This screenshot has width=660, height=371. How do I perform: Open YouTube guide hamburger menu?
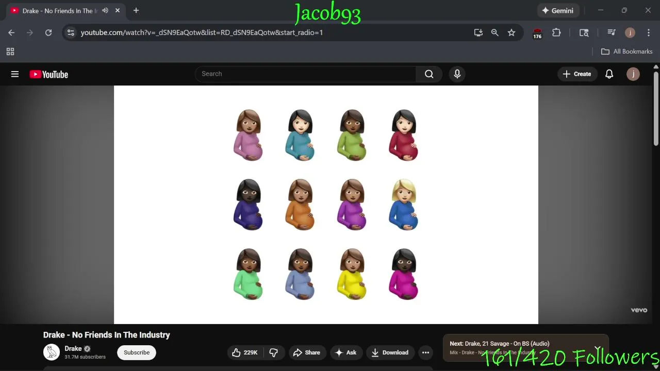tap(15, 74)
